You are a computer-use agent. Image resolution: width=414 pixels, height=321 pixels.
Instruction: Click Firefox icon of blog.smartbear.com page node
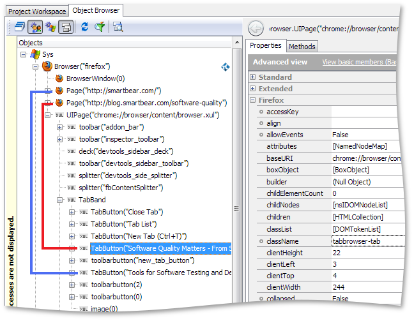(59, 103)
